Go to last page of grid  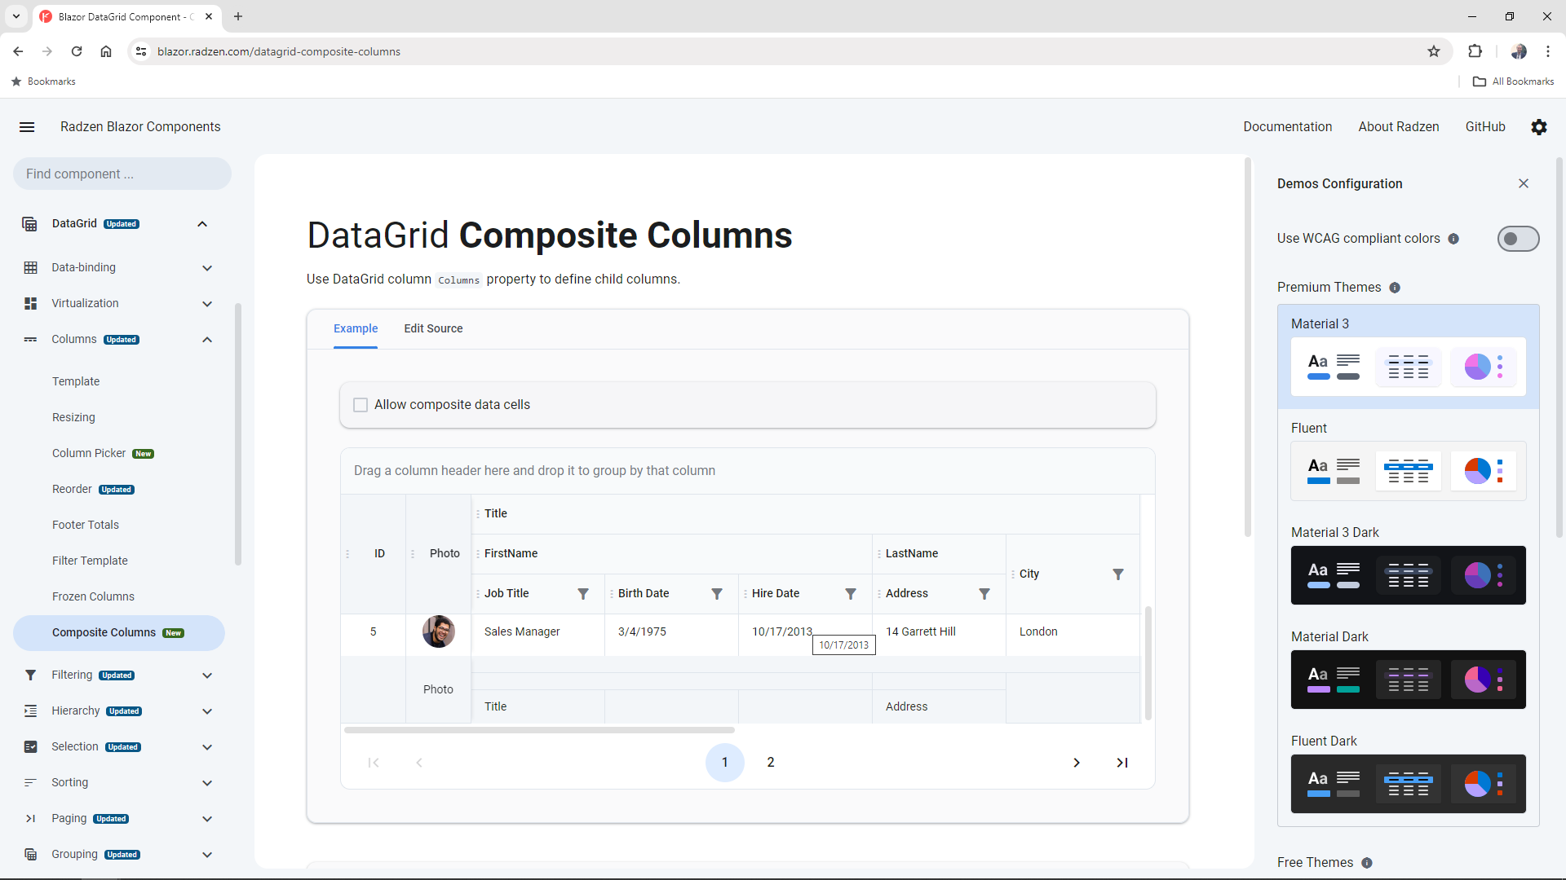[1122, 763]
